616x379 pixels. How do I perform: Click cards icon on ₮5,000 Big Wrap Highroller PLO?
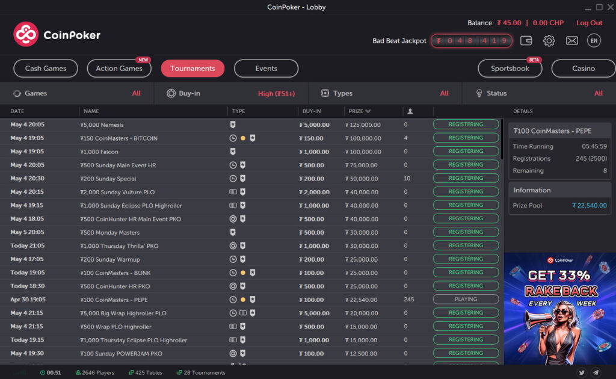coord(243,313)
